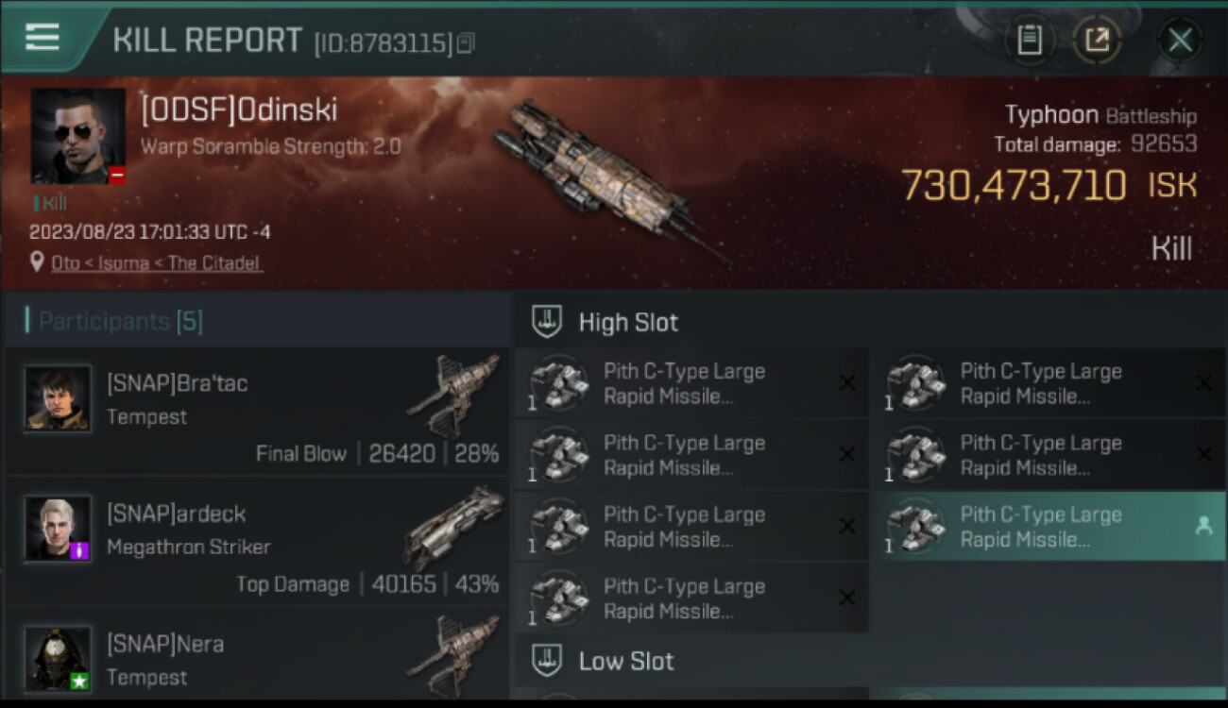
Task: View Bra'tac's character portrait
Action: (58, 398)
